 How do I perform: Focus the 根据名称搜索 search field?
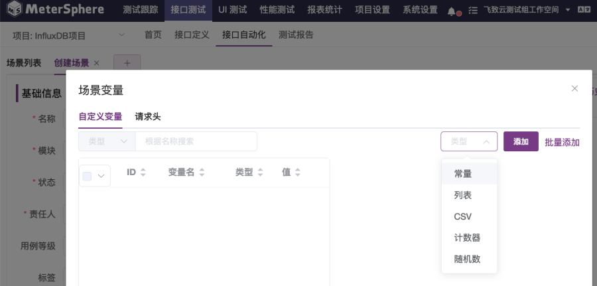tap(196, 141)
